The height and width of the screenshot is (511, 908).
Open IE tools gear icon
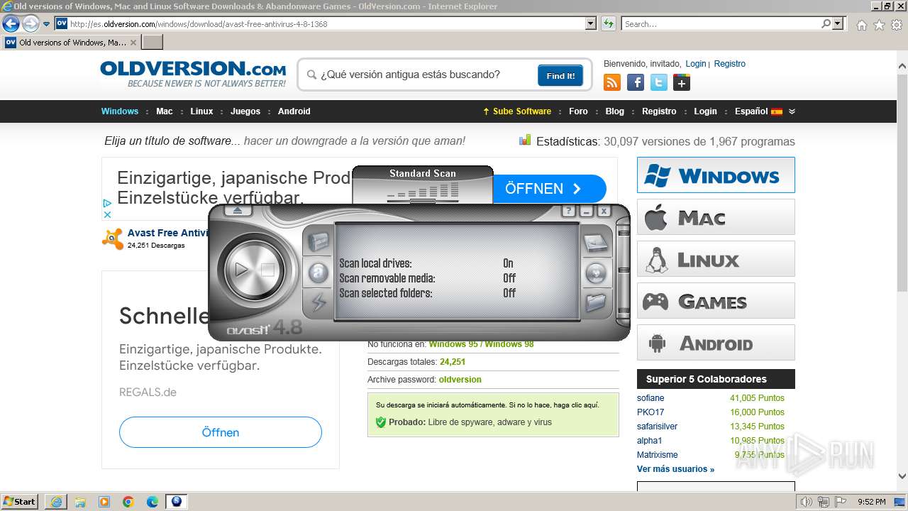897,25
